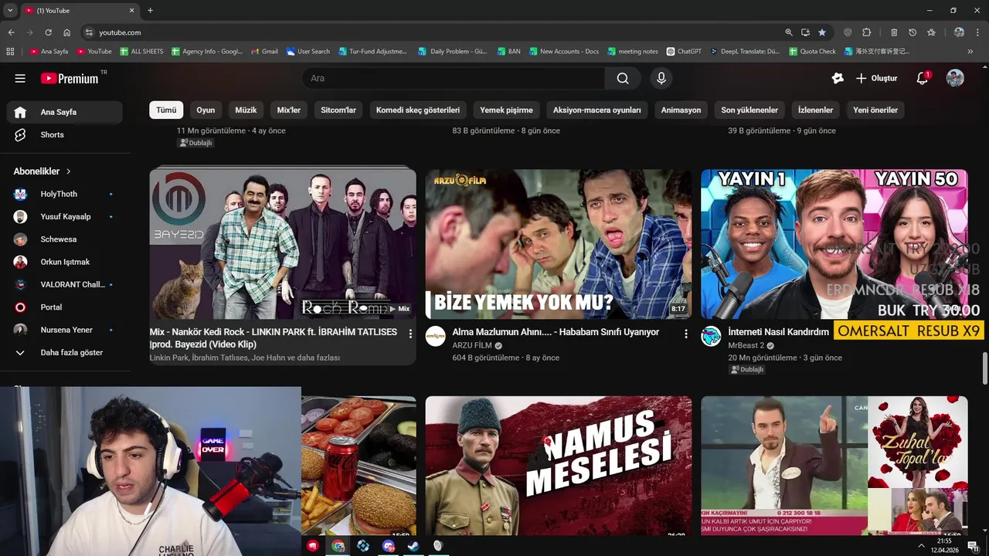The height and width of the screenshot is (556, 989).
Task: Open Orkun Işıtmak subscription channel
Action: [x=65, y=262]
